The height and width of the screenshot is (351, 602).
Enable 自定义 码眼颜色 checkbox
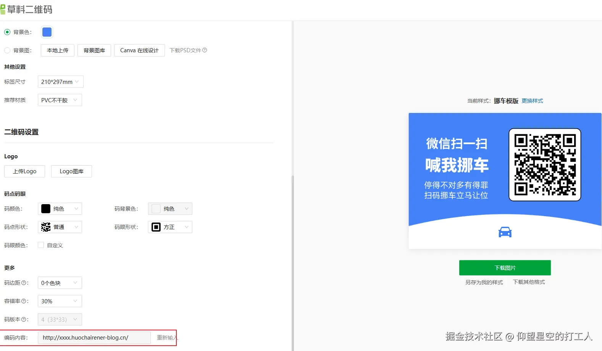(x=41, y=245)
